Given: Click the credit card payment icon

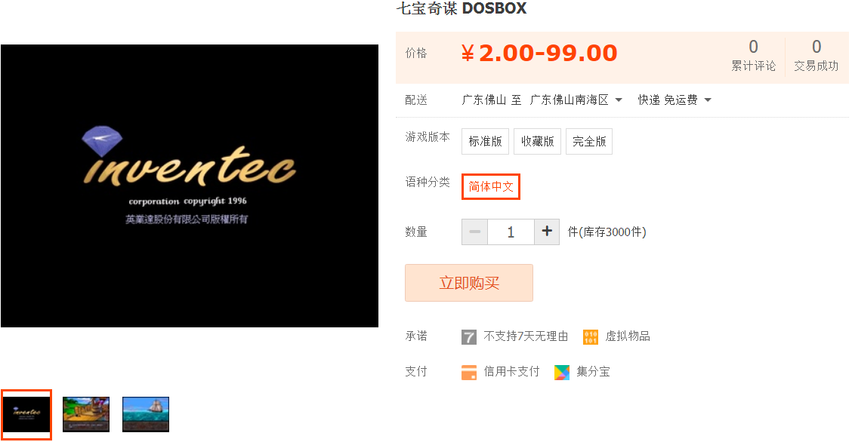Looking at the screenshot, I should tap(469, 372).
